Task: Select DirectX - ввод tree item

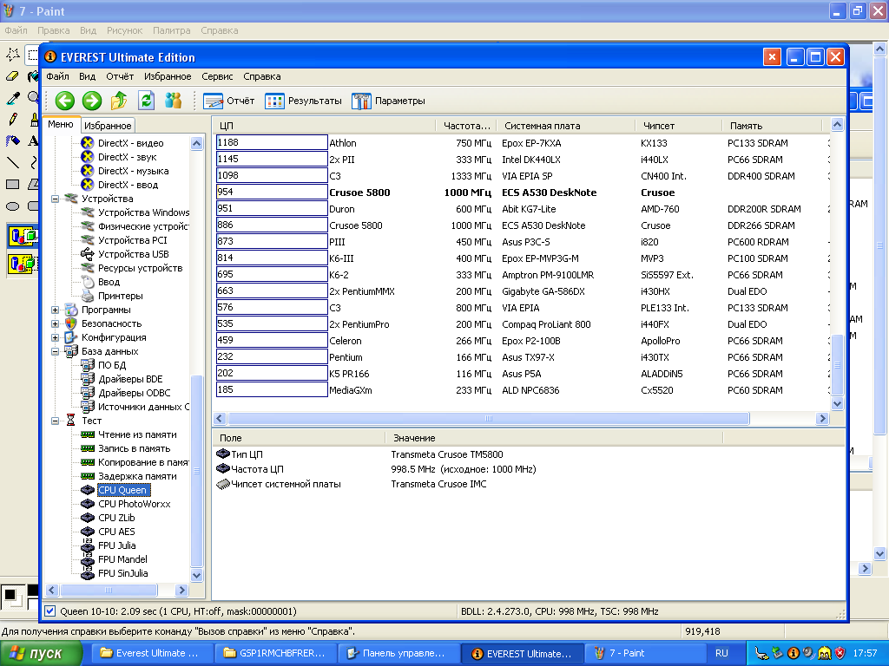Action: point(128,185)
